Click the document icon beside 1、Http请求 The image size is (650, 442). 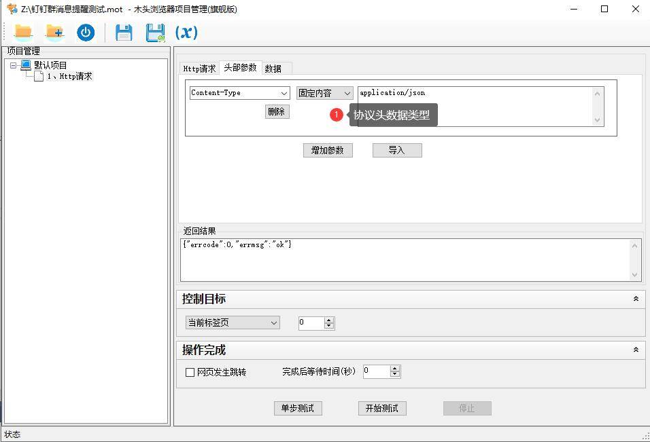tap(39, 77)
